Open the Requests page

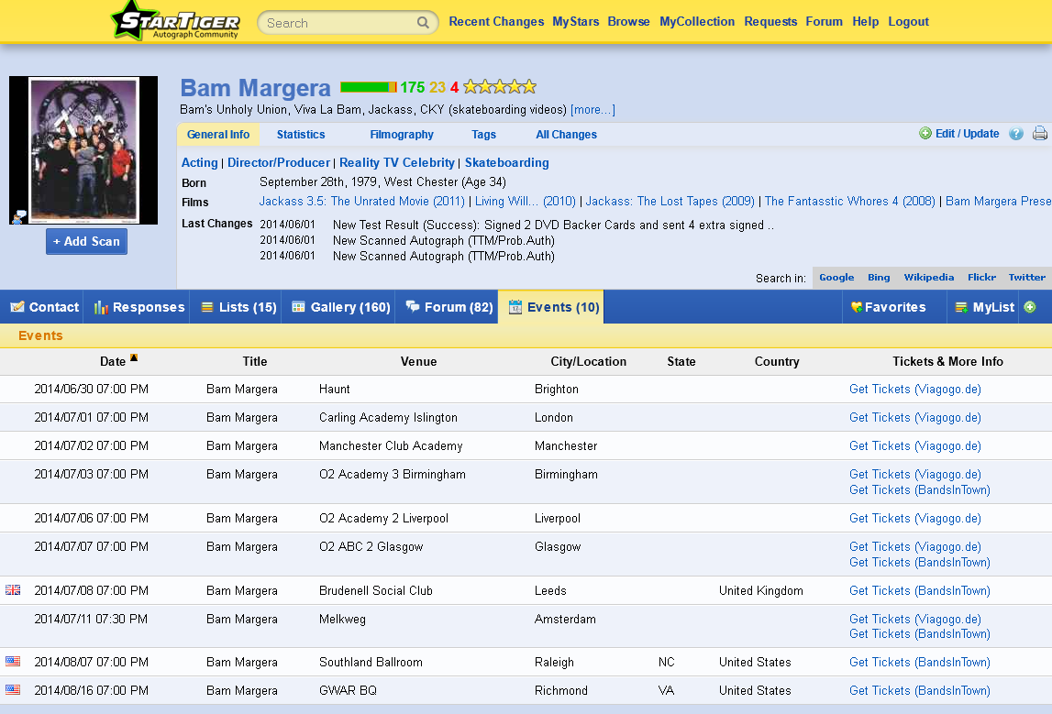click(770, 21)
